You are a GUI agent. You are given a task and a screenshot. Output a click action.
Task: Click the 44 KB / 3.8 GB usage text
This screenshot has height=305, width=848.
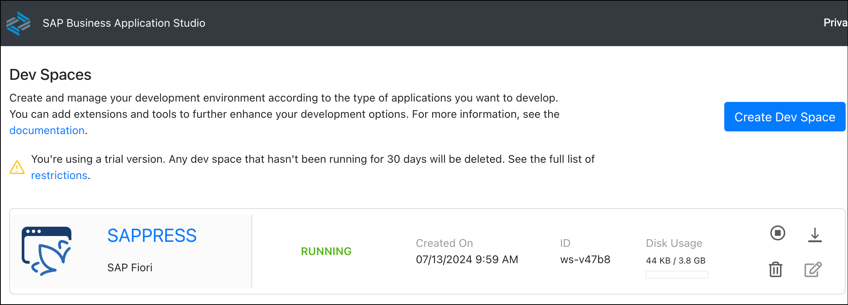[675, 261]
